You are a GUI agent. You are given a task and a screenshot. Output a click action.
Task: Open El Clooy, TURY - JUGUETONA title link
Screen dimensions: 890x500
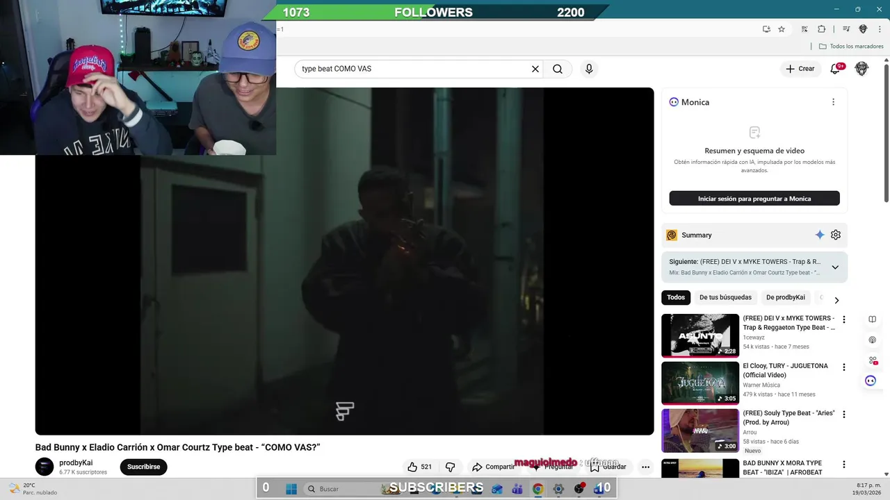coord(785,371)
